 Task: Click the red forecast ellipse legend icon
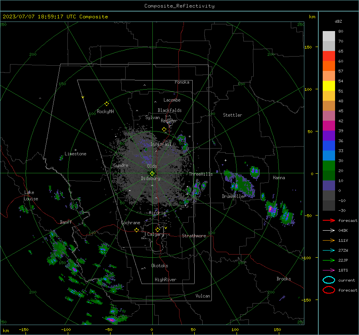pos(329,290)
